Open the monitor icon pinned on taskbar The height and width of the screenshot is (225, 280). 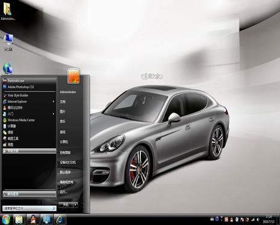click(46, 220)
